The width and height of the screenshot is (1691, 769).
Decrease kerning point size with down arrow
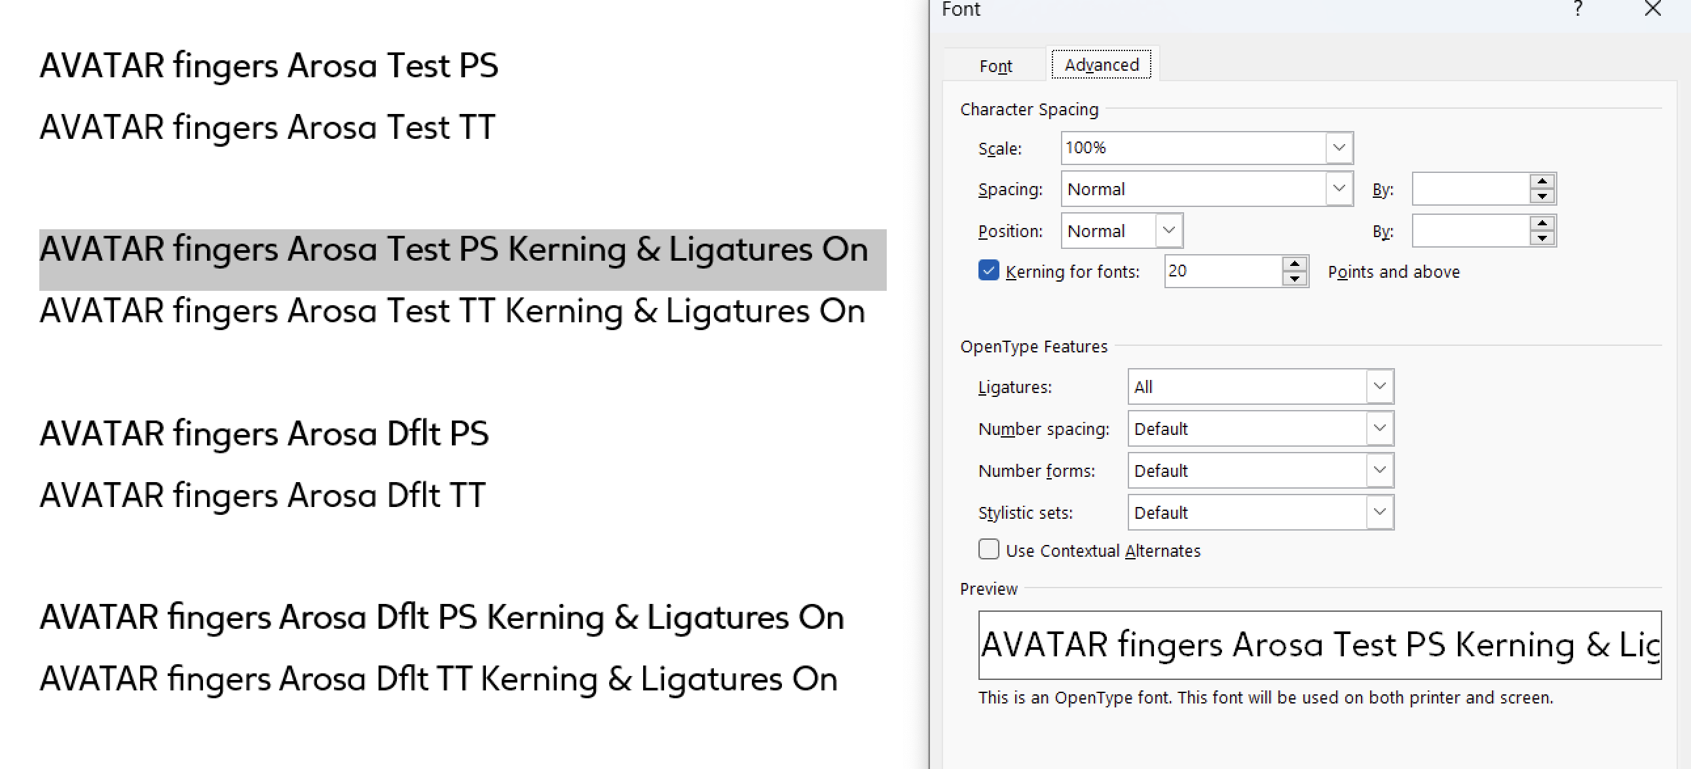click(x=1294, y=279)
